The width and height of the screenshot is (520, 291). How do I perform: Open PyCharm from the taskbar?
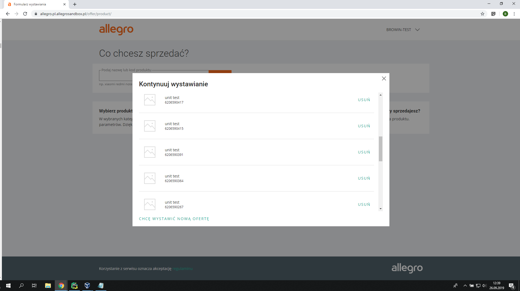[x=74, y=286]
